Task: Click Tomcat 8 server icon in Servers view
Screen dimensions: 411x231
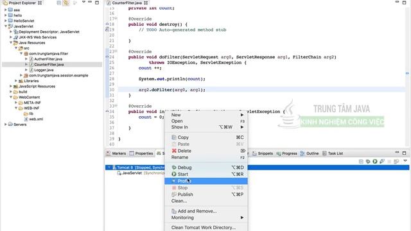Action: point(114,167)
